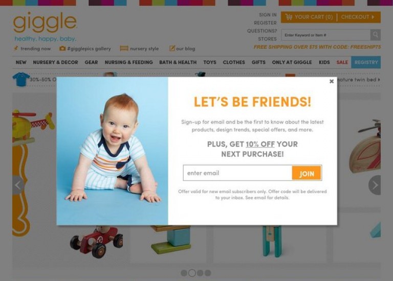
Task: Go to previous carousel slide arrow
Action: click(x=18, y=185)
